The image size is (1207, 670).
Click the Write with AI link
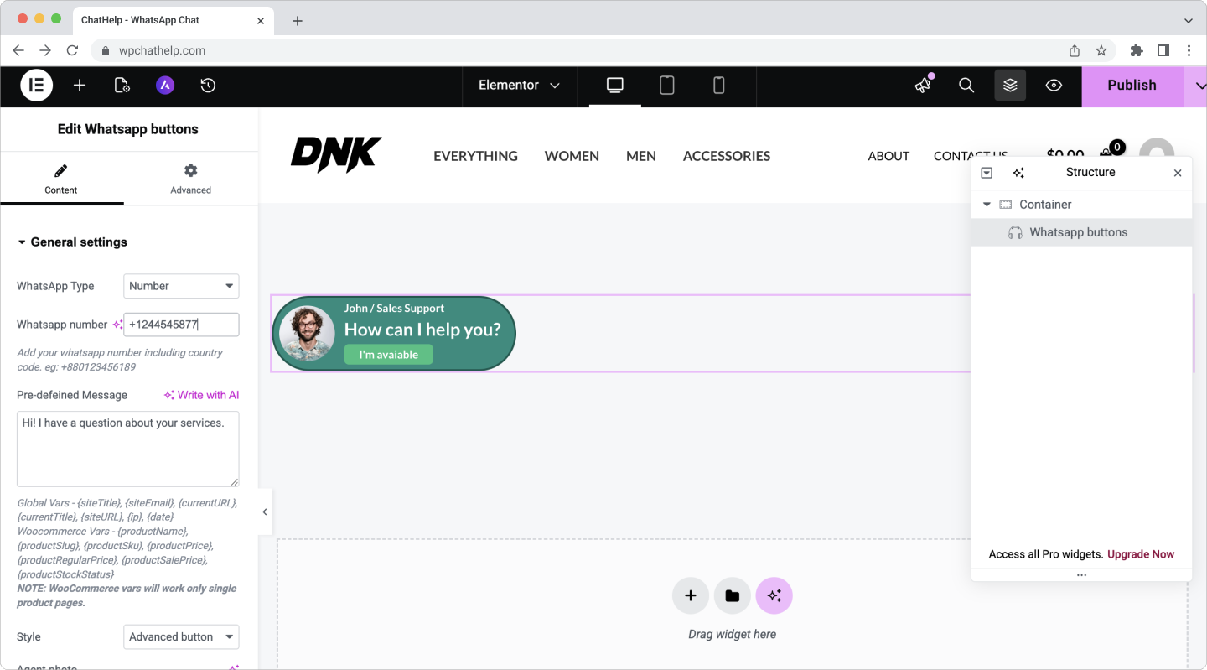coord(201,395)
